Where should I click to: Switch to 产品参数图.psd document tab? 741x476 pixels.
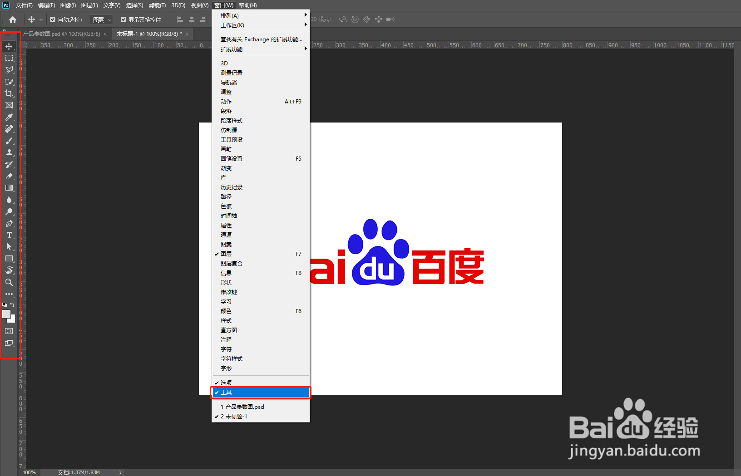(61, 34)
